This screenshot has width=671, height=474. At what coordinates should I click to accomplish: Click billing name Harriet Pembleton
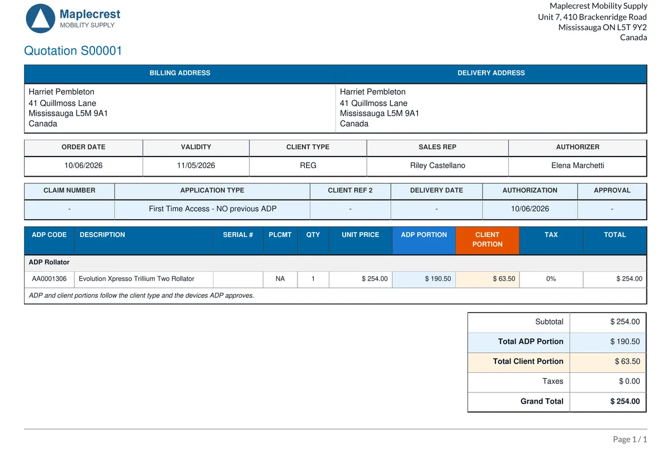click(62, 92)
